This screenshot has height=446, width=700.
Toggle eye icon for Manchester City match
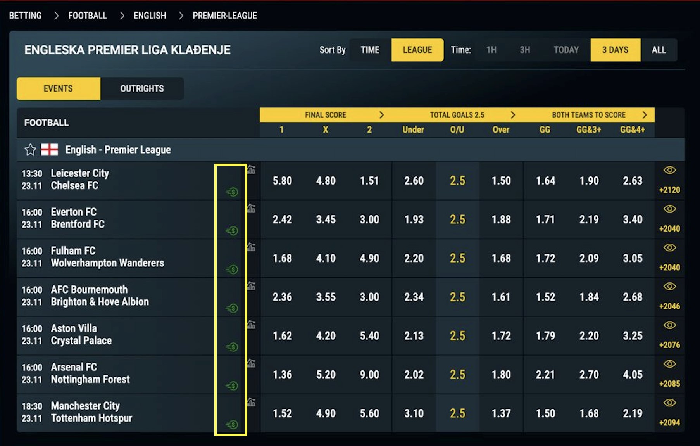(670, 403)
